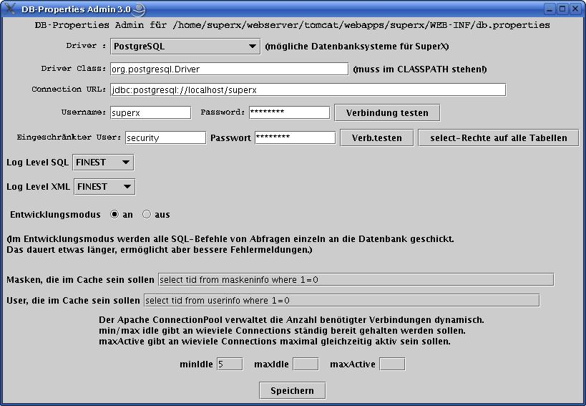Open the Log Level XML dropdown
The height and width of the screenshot is (406, 586).
point(104,187)
